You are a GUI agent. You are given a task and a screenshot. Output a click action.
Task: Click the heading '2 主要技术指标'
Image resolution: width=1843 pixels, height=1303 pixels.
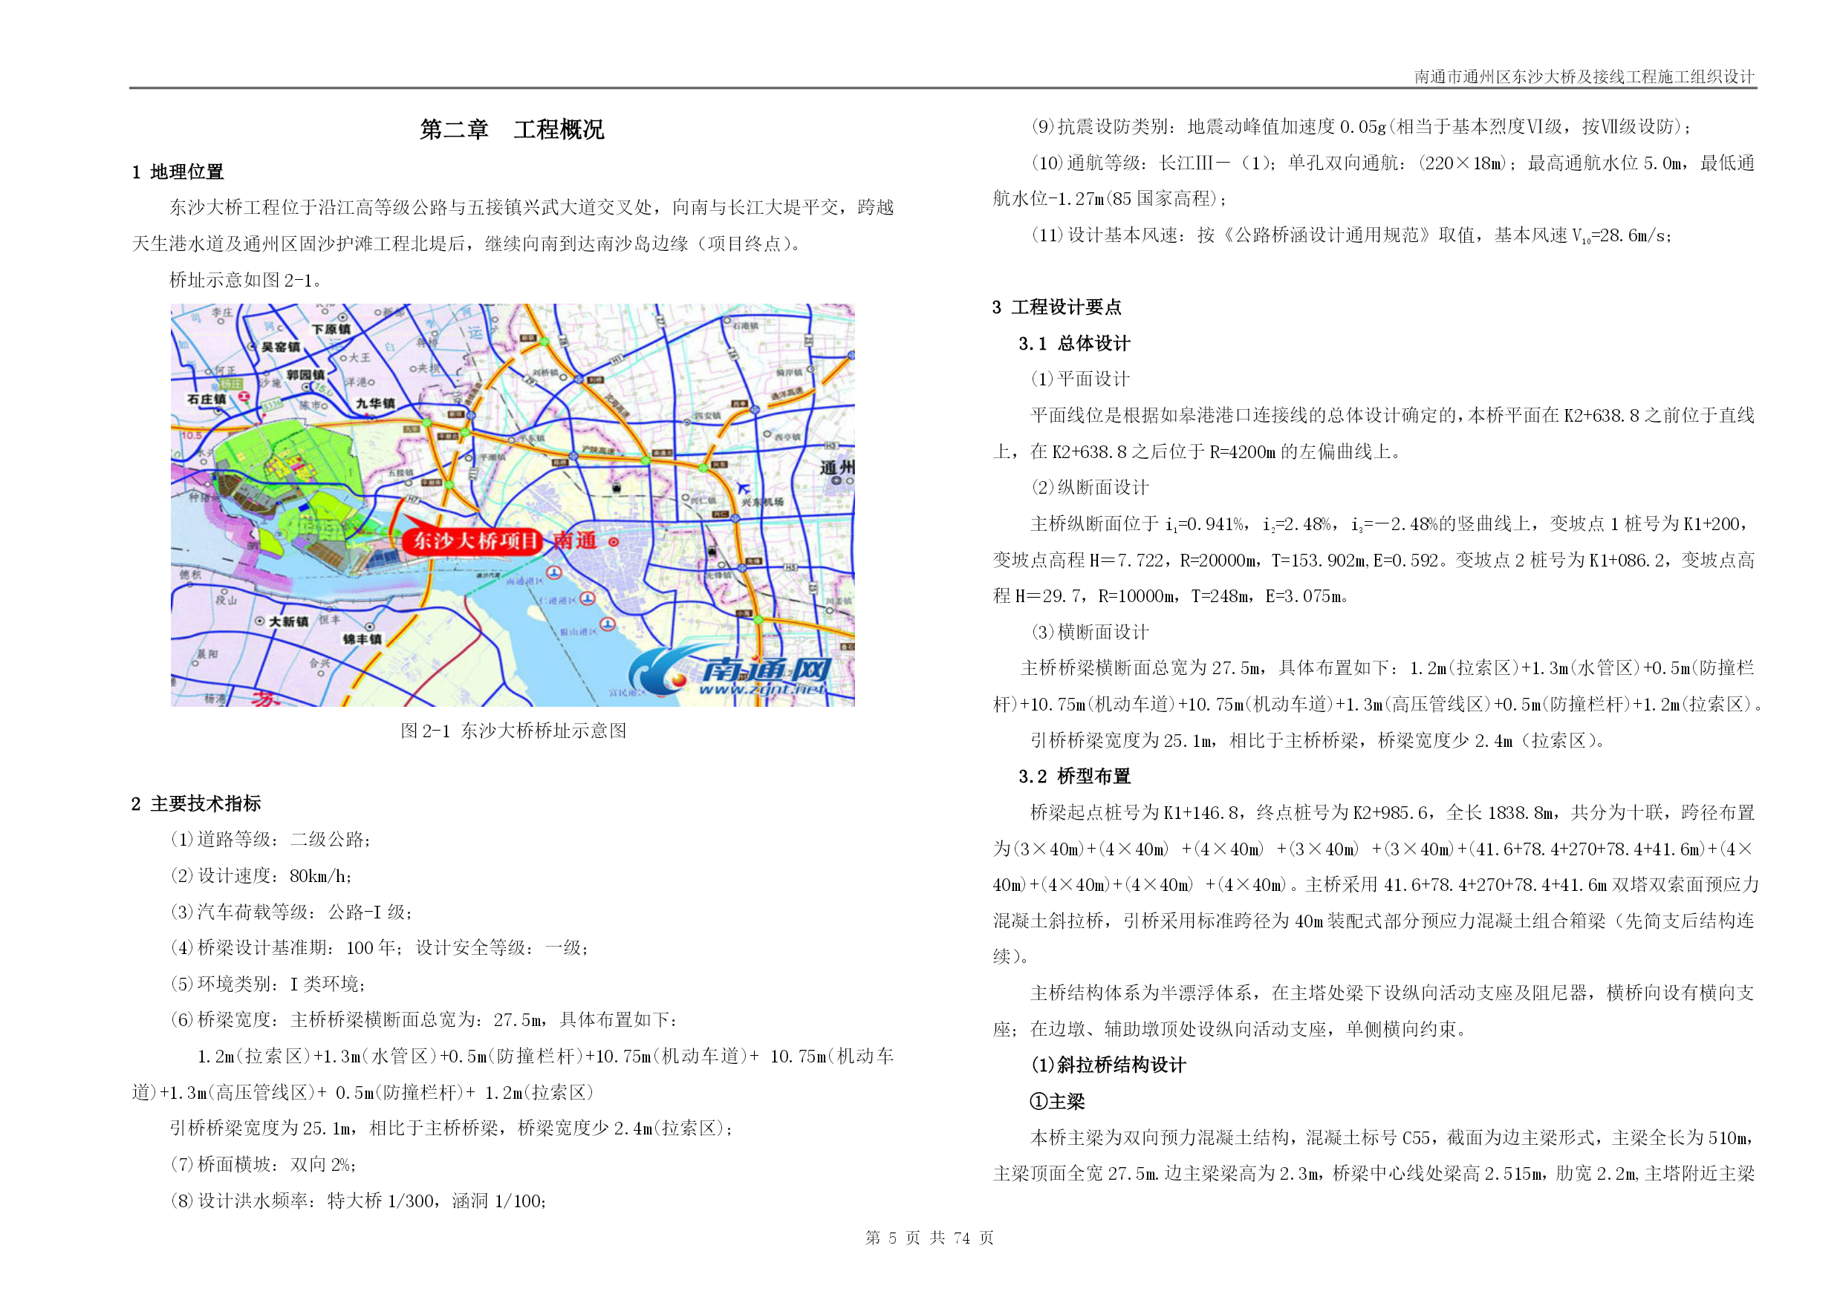tap(196, 804)
